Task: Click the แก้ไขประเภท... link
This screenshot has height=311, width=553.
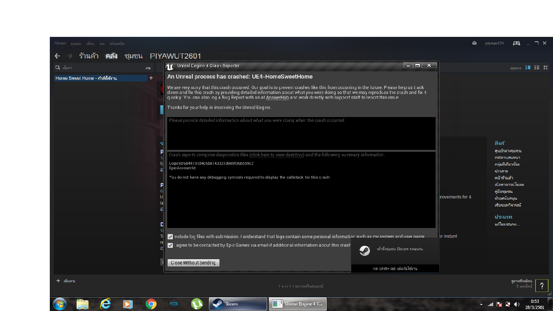Action: (507, 224)
